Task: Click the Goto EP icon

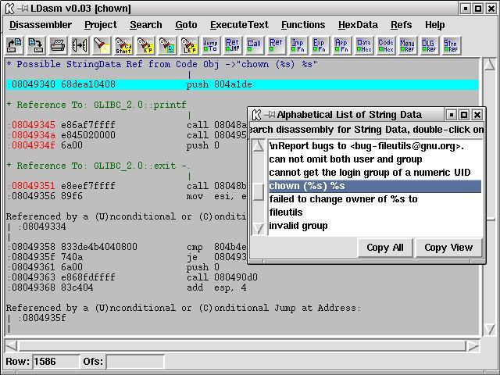Action: click(145, 45)
